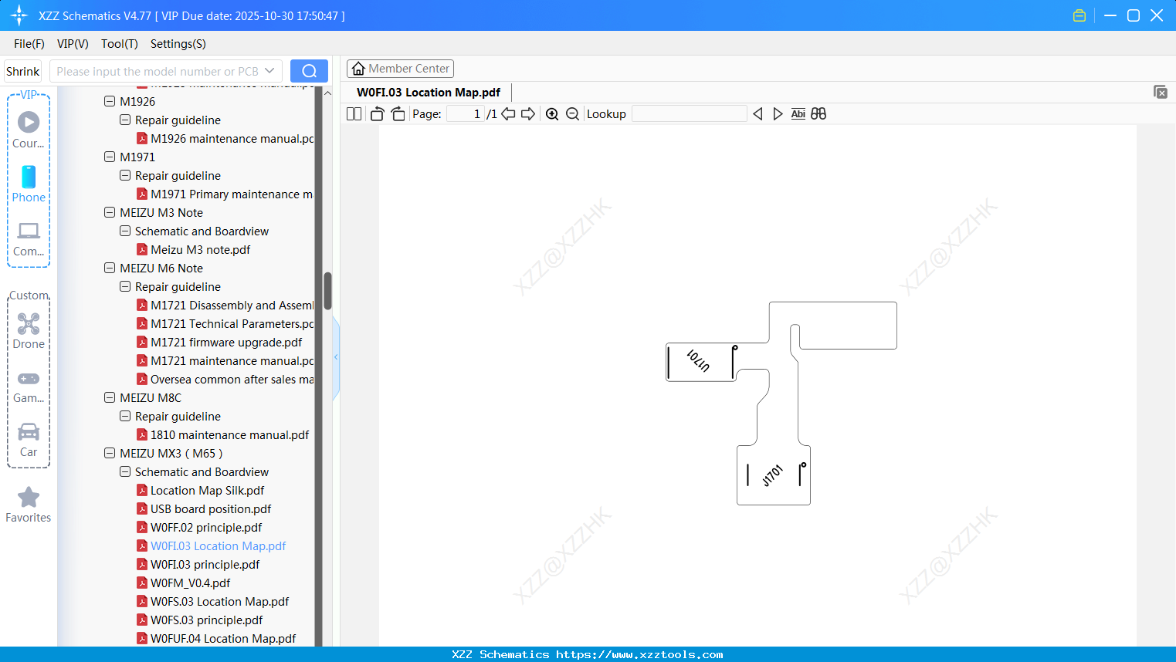
Task: Collapse the MEIZU M3 Note tree node
Action: pyautogui.click(x=109, y=212)
